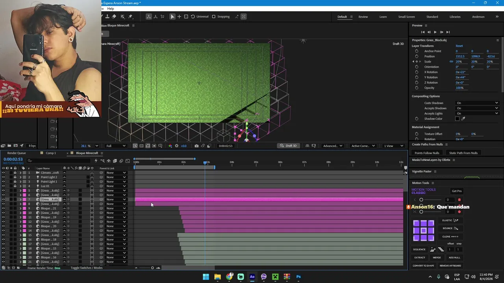Choose the View Axis mode icon
Image resolution: width=504 pixels, height=283 pixels.
click(x=162, y=17)
